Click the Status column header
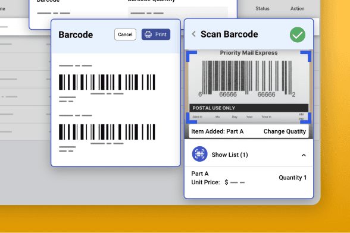This screenshot has width=350, height=233. coord(262,9)
